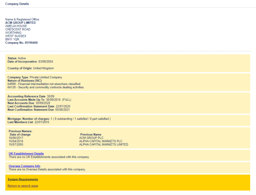Screen dimensions: 256x195
Task: Click the 'Country of Origin: United Kingdom' line
Action: click(31, 68)
